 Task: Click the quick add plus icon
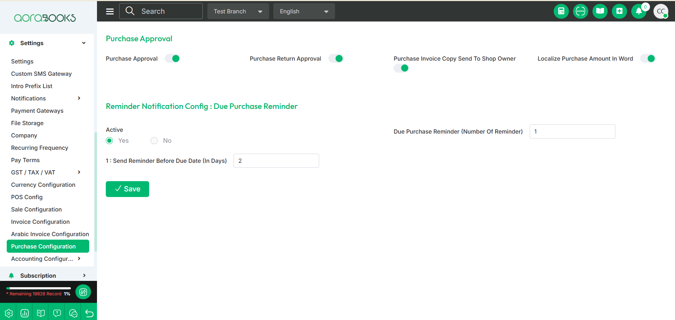[619, 11]
